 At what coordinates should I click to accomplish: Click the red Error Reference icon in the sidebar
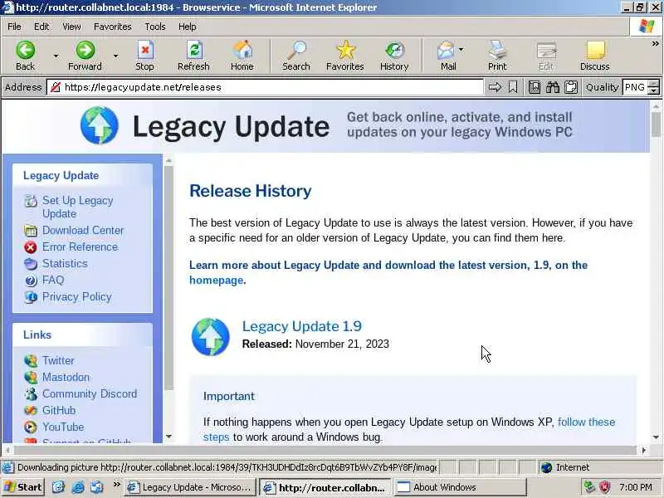31,247
